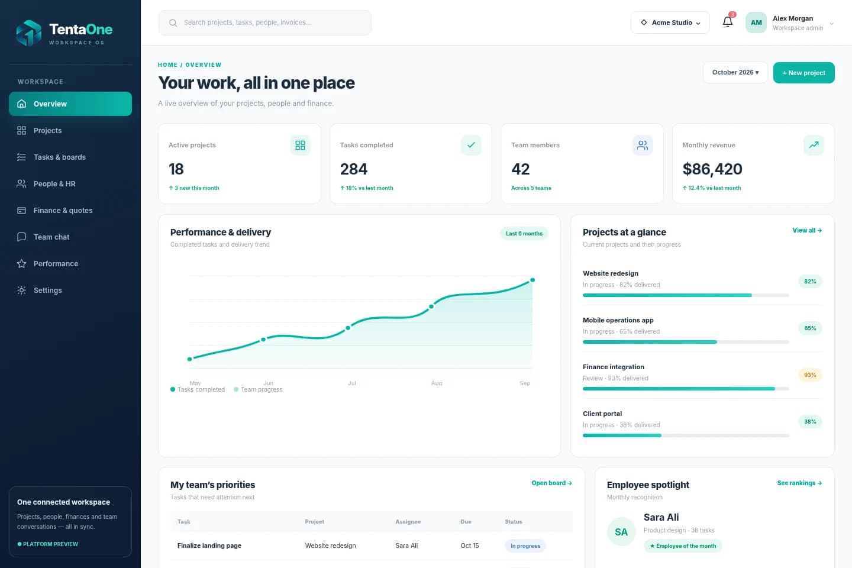852x568 pixels.
Task: Click the Tasks completed checkmark icon
Action: click(471, 145)
